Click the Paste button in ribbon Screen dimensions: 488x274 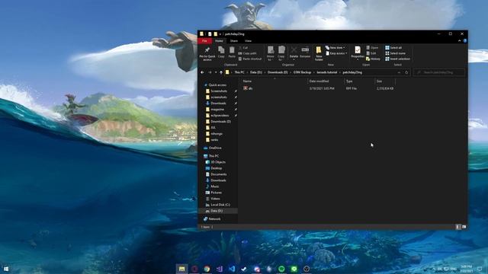[232, 53]
